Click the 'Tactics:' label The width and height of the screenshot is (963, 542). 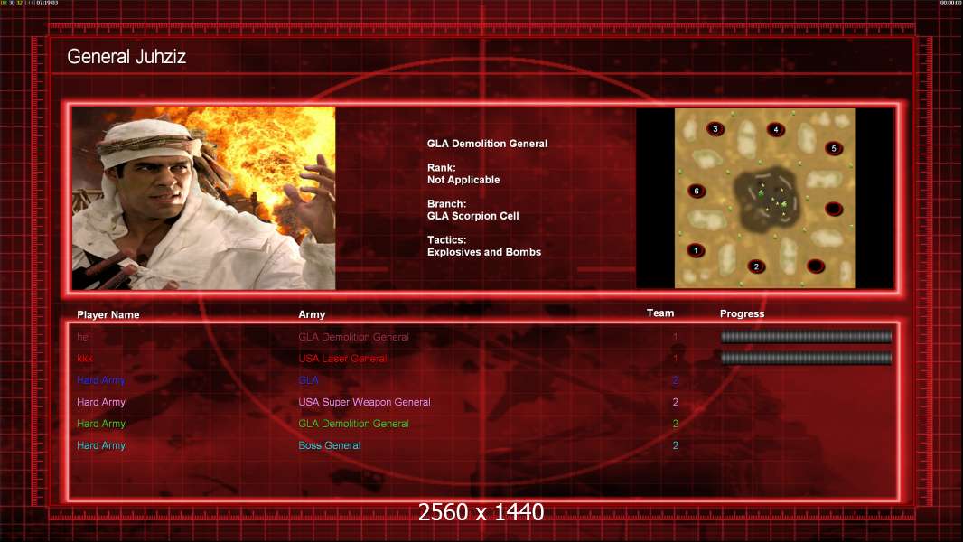pos(446,240)
